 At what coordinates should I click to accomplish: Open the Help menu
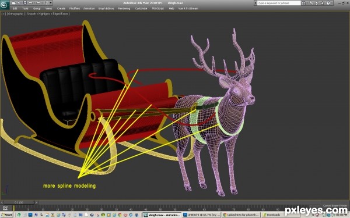coord(171,9)
